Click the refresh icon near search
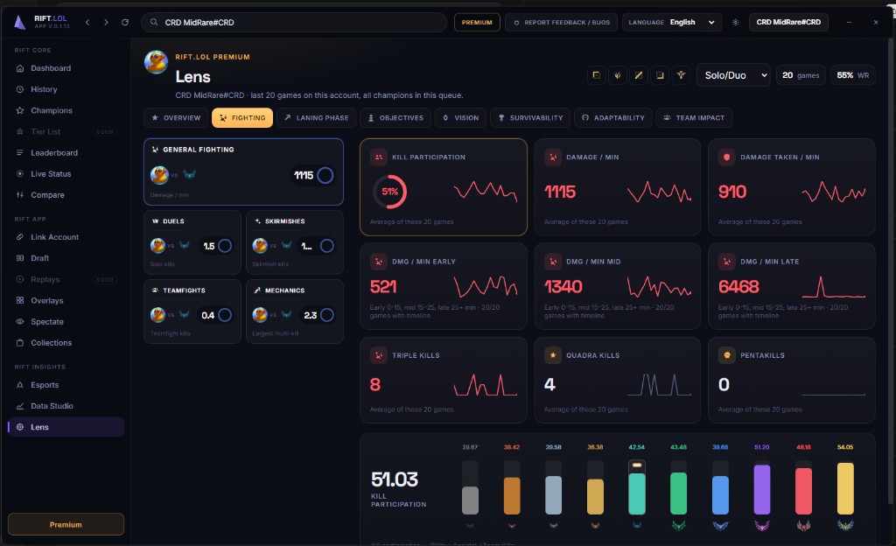Viewport: 896px width, 546px height. (125, 22)
